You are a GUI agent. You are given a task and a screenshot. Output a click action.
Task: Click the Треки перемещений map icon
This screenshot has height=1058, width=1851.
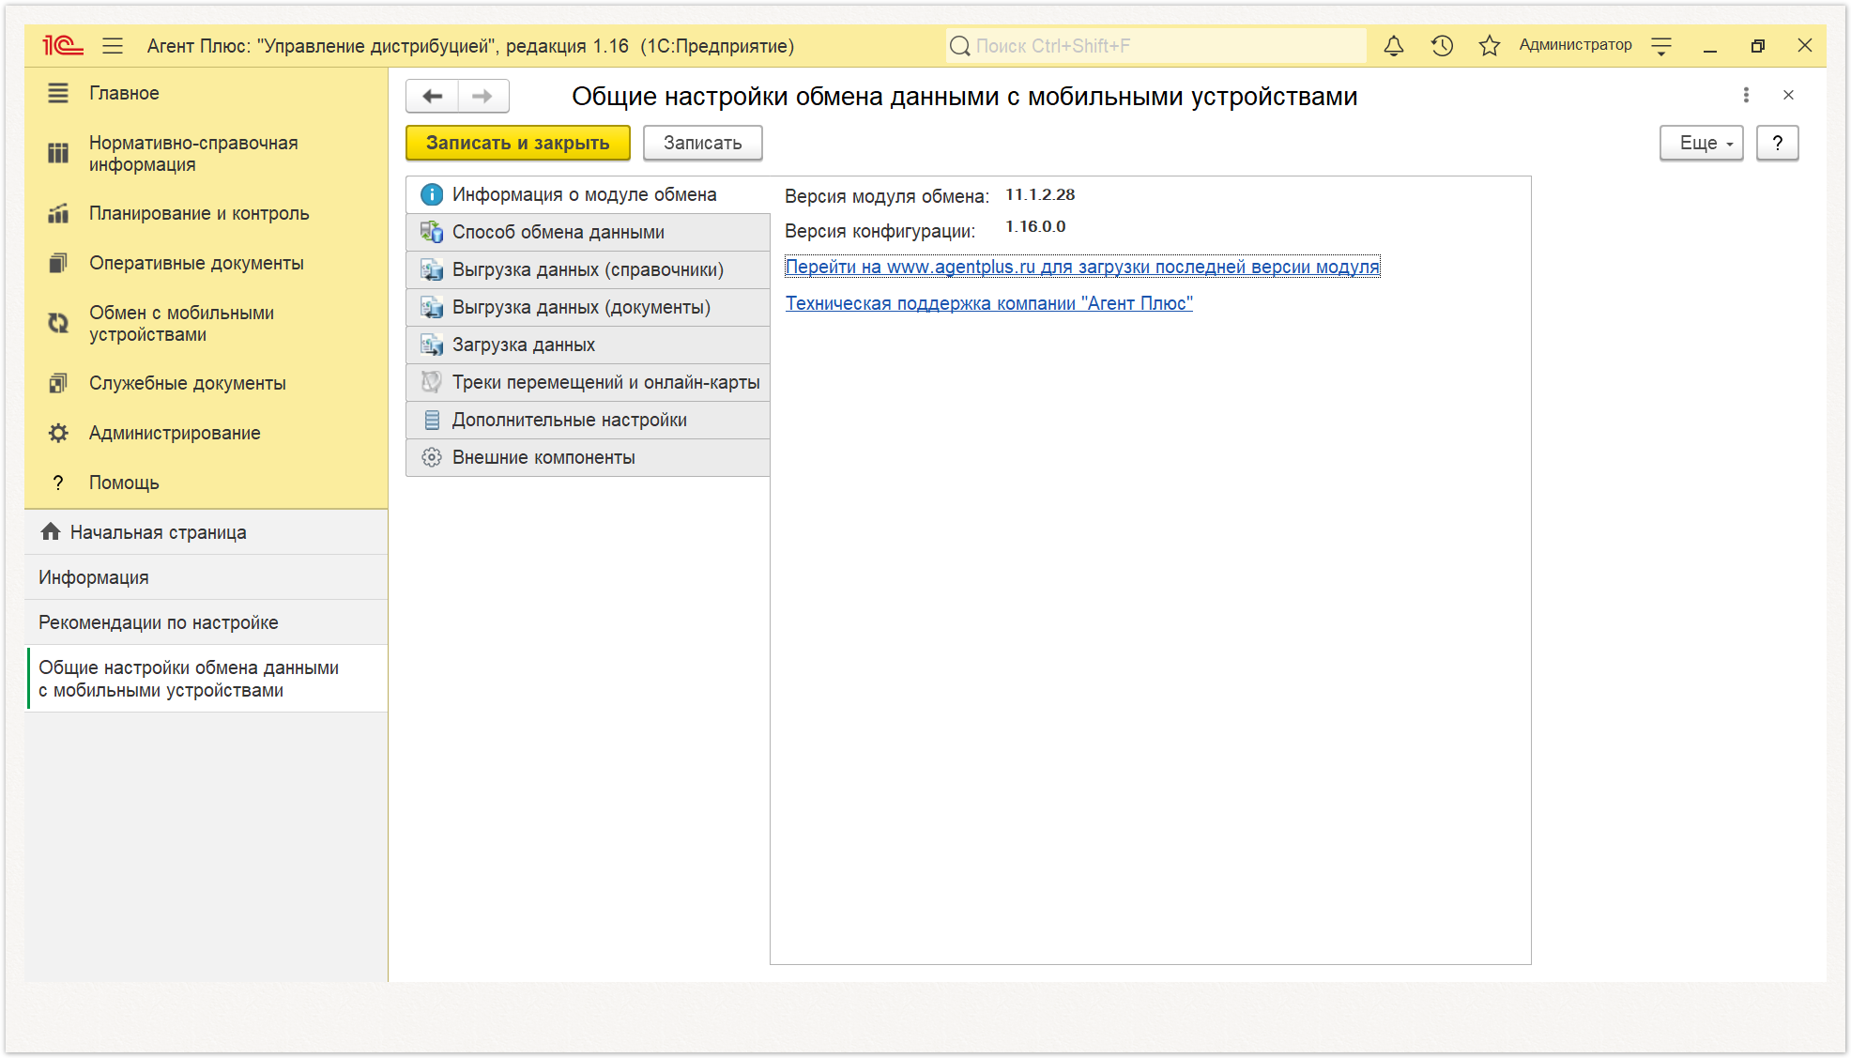pos(432,382)
